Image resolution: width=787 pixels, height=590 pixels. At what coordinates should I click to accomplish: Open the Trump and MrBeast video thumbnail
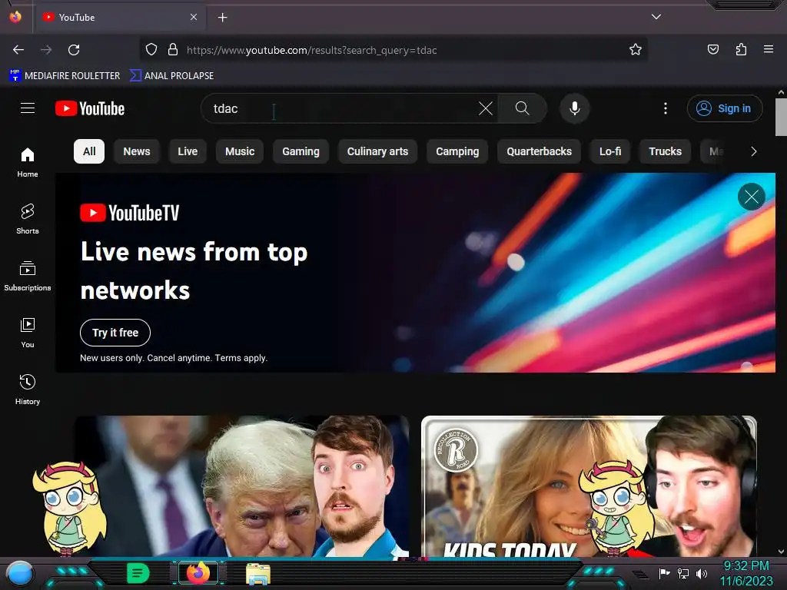(242, 486)
